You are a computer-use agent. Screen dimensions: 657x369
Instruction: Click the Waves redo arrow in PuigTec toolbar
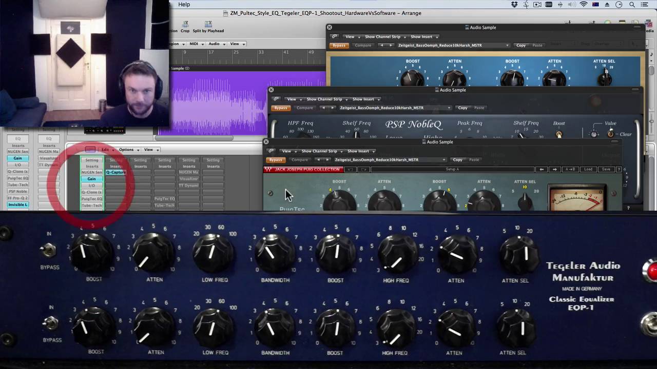point(363,169)
